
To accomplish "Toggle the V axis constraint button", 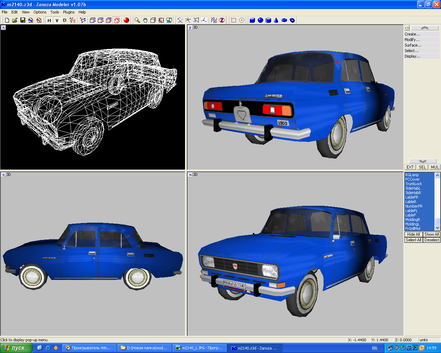I will click(x=57, y=20).
